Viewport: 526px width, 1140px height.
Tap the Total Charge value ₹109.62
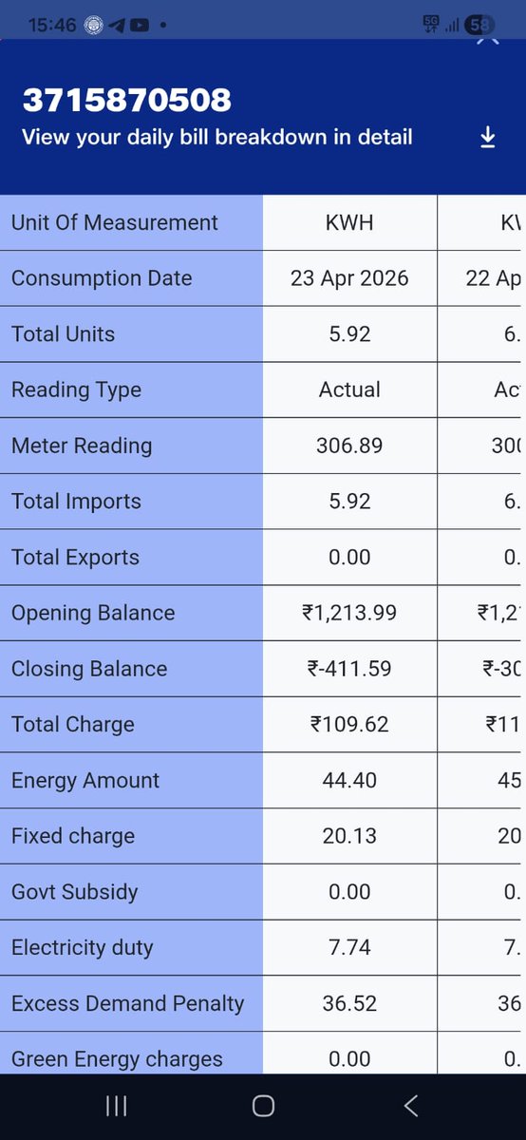coord(349,725)
